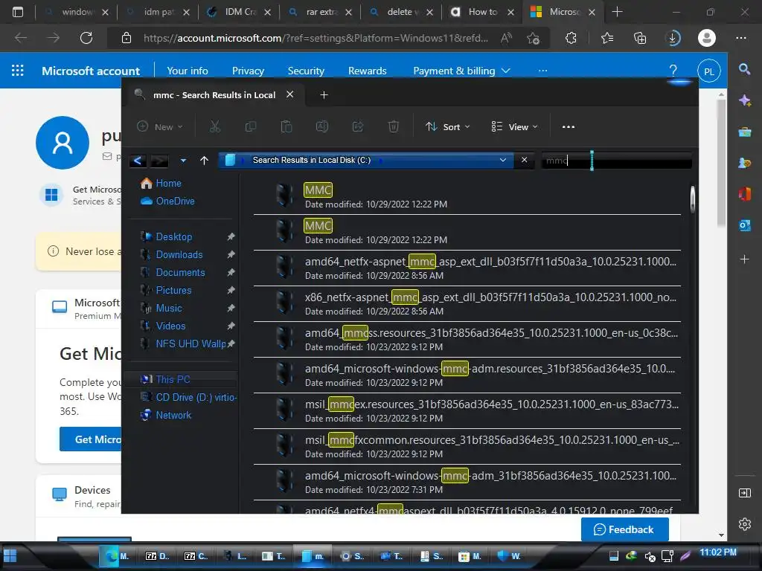
Task: Click the Windows Start button
Action: click(x=10, y=556)
